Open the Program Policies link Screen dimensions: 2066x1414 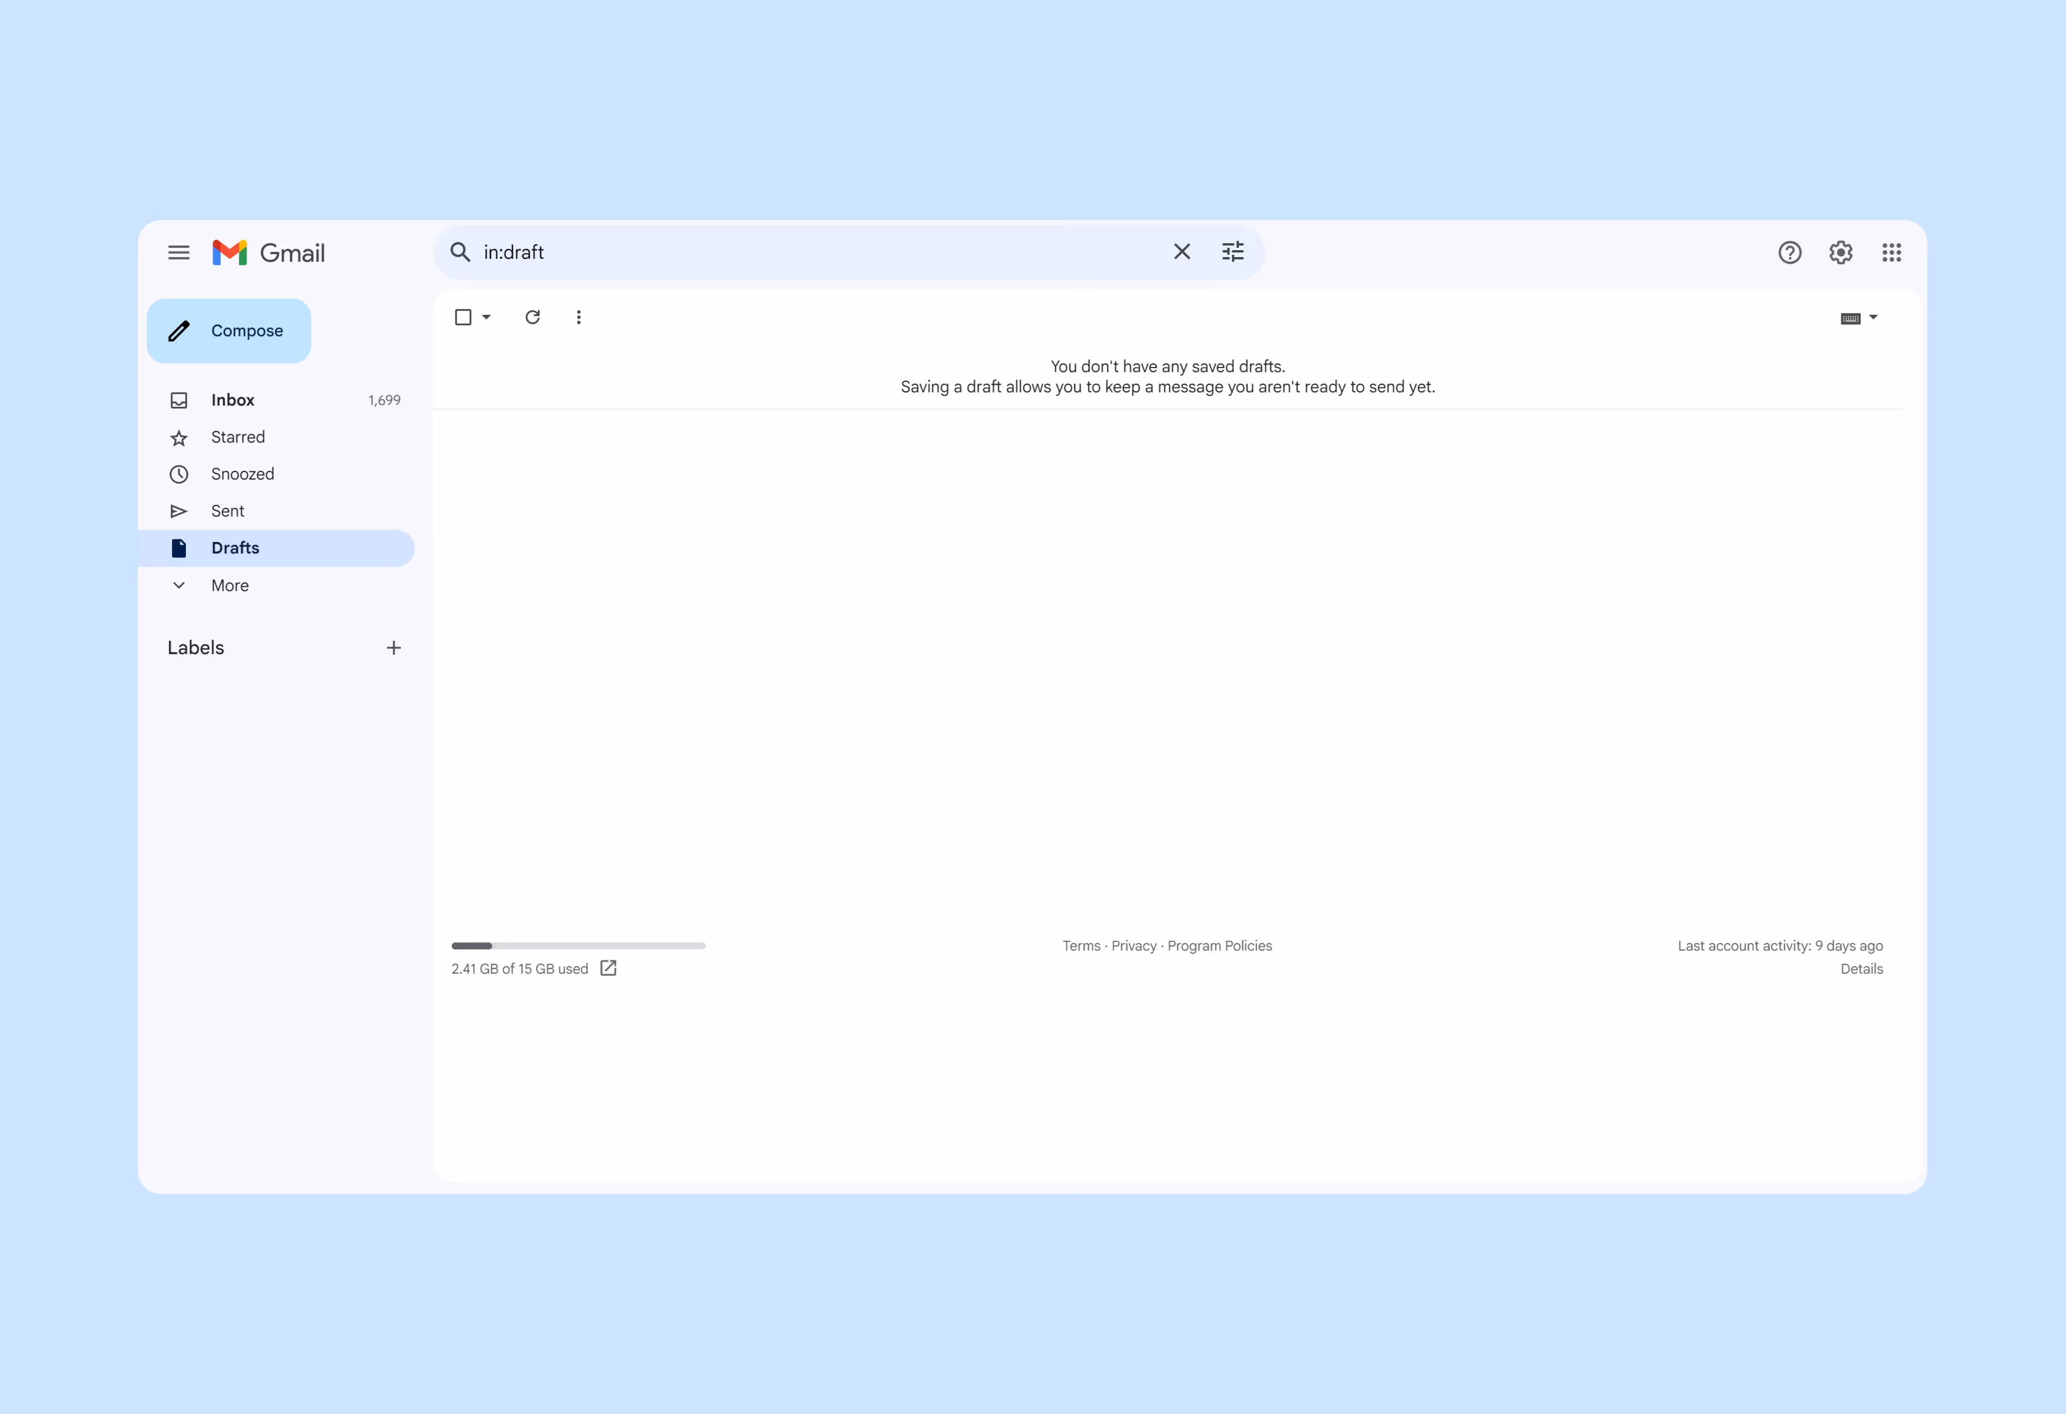pos(1220,946)
